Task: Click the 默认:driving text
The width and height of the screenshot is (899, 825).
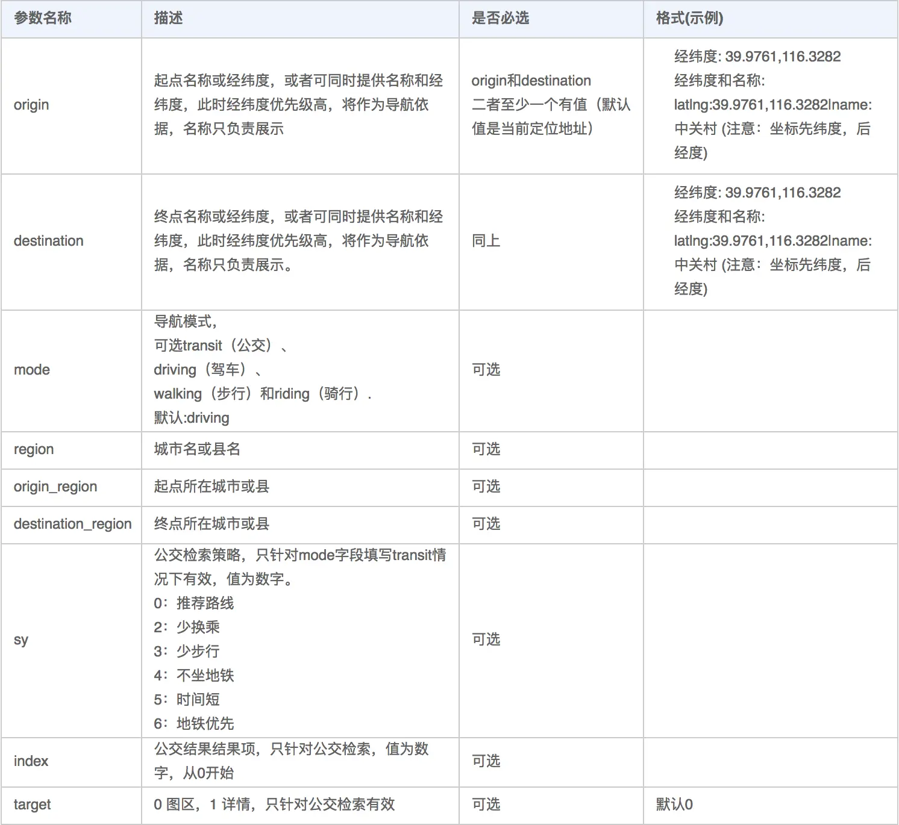Action: pyautogui.click(x=192, y=418)
